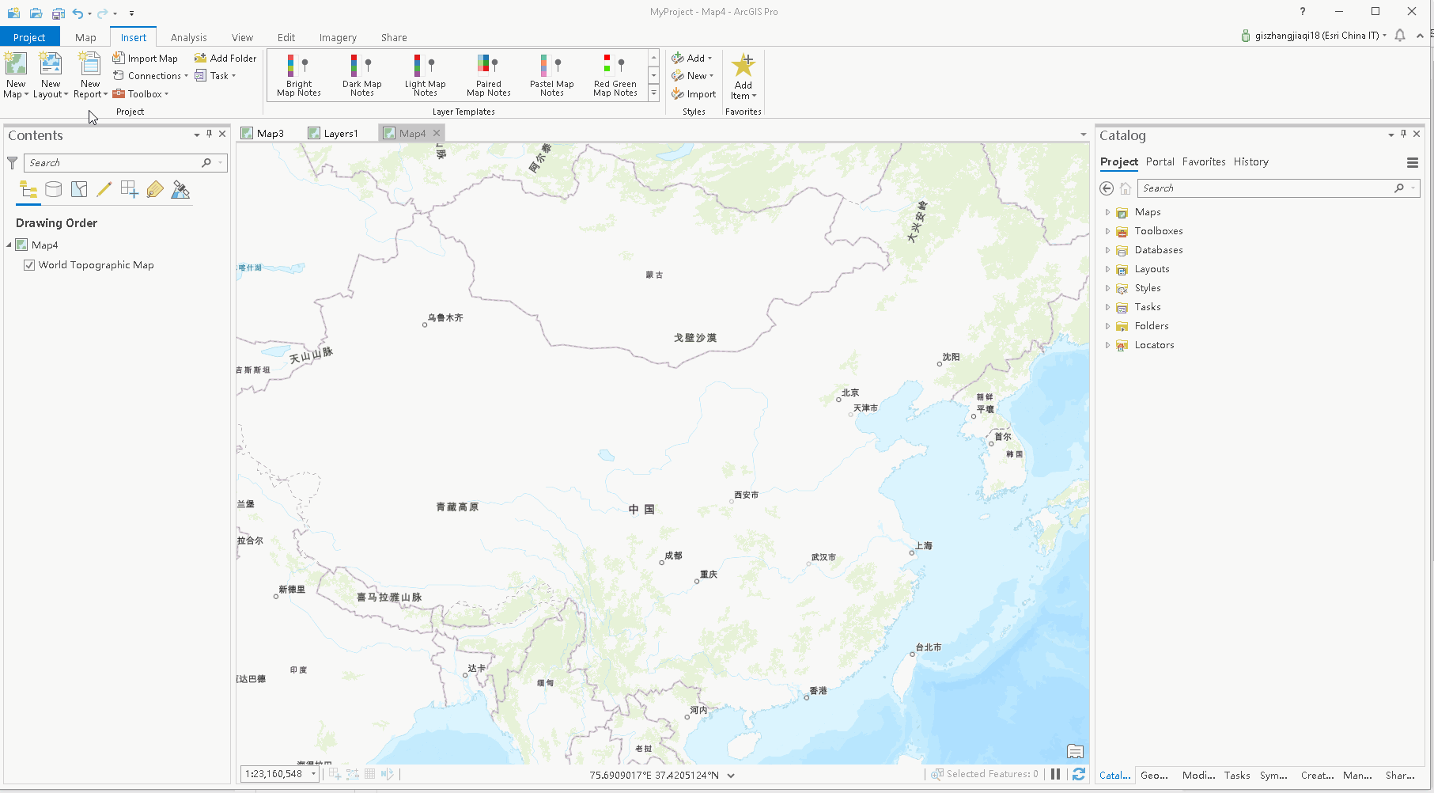
Task: Insert Bright Map Notes layer template
Action: coord(297,74)
